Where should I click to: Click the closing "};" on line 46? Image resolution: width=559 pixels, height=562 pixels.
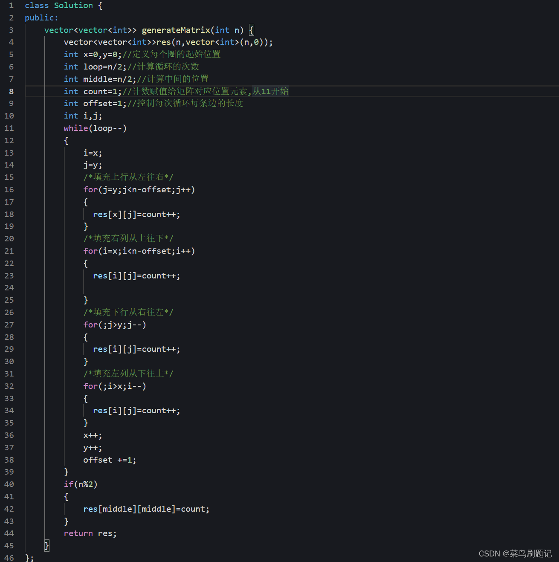click(29, 558)
